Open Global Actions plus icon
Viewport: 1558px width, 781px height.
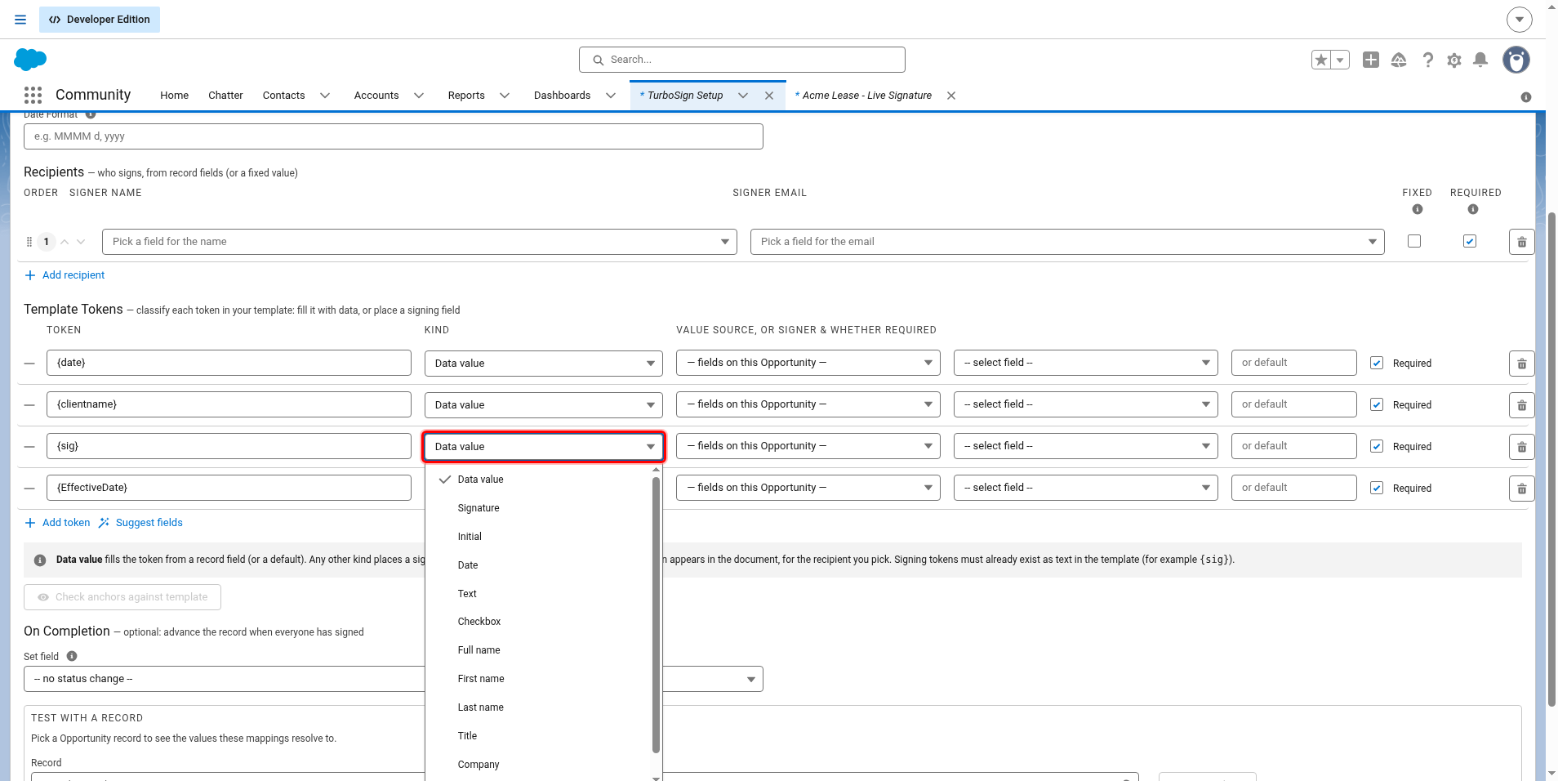click(1371, 60)
